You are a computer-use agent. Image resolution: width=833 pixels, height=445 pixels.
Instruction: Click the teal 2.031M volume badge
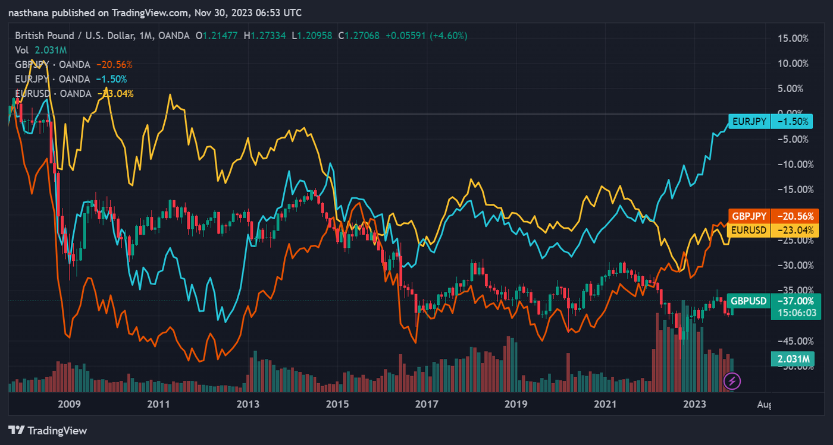coord(792,359)
